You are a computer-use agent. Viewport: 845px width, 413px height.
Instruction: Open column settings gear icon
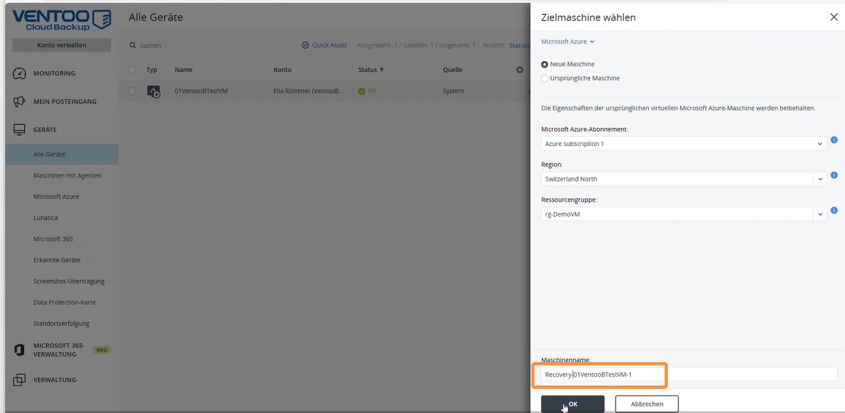(x=520, y=70)
